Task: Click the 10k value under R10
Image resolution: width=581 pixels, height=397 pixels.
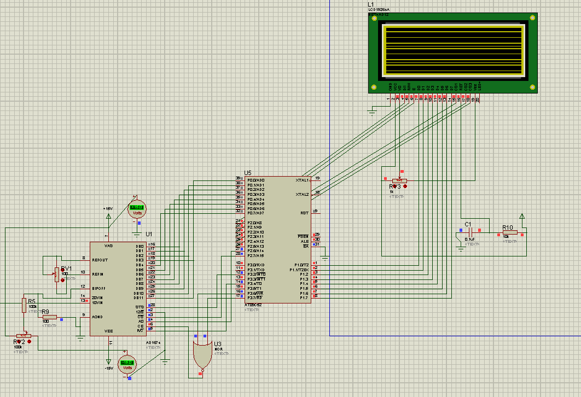Action: tap(506, 237)
